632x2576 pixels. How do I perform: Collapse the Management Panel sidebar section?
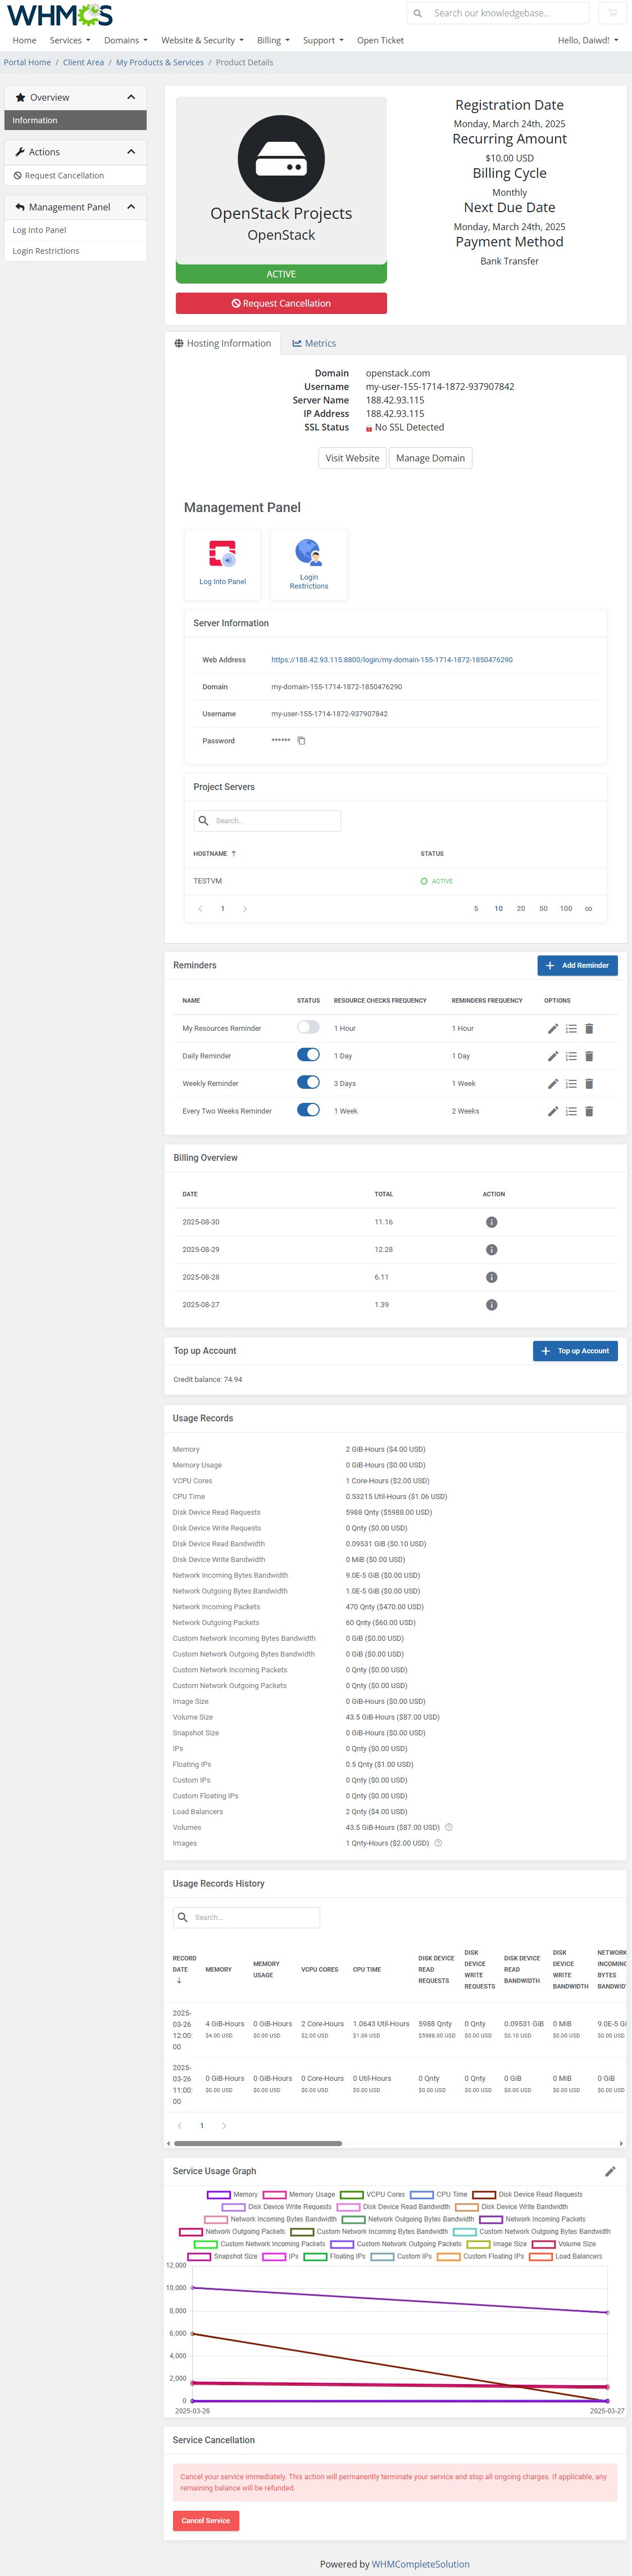coord(131,207)
